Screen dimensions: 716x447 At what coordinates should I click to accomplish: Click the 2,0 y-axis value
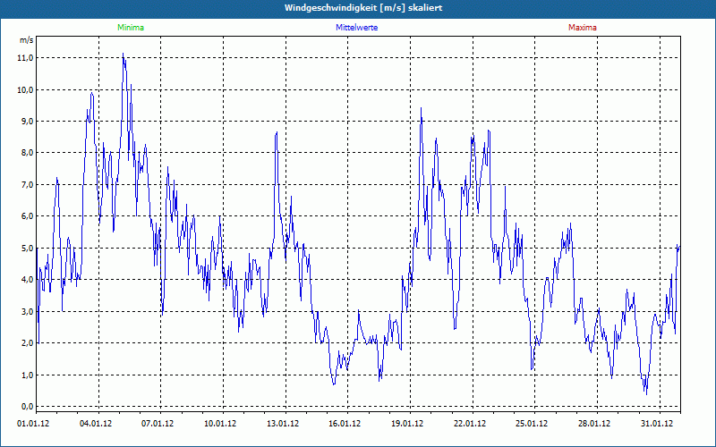pos(26,343)
